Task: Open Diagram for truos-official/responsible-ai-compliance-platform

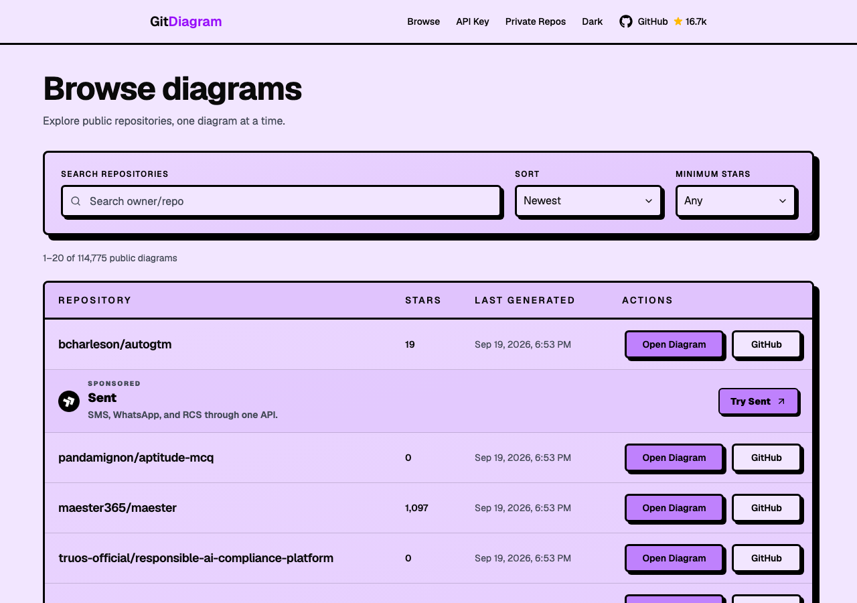Action: (x=674, y=558)
